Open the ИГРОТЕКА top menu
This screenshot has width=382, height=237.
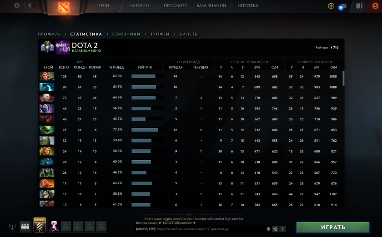pyautogui.click(x=248, y=5)
